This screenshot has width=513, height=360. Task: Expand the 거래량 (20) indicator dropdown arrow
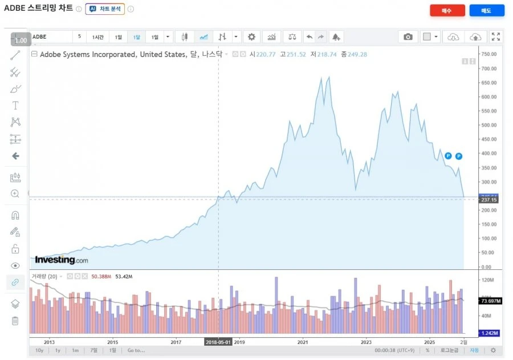point(61,277)
